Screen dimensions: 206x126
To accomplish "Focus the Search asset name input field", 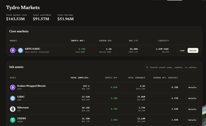I will tap(171, 67).
